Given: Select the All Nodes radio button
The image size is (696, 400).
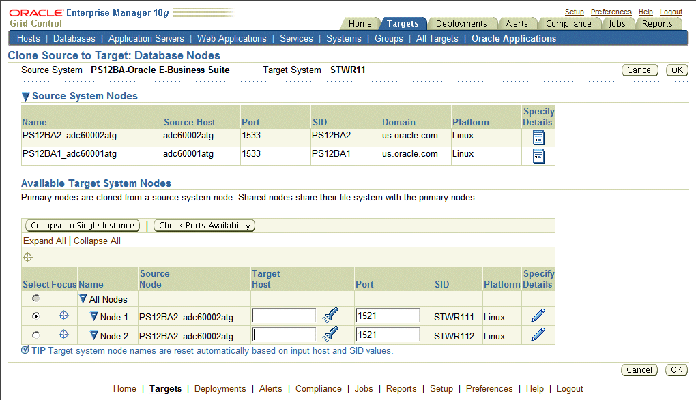Looking at the screenshot, I should [x=36, y=298].
